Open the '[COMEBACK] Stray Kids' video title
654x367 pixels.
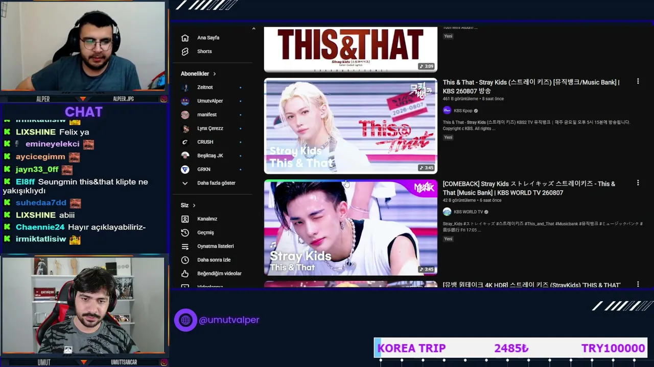529,188
